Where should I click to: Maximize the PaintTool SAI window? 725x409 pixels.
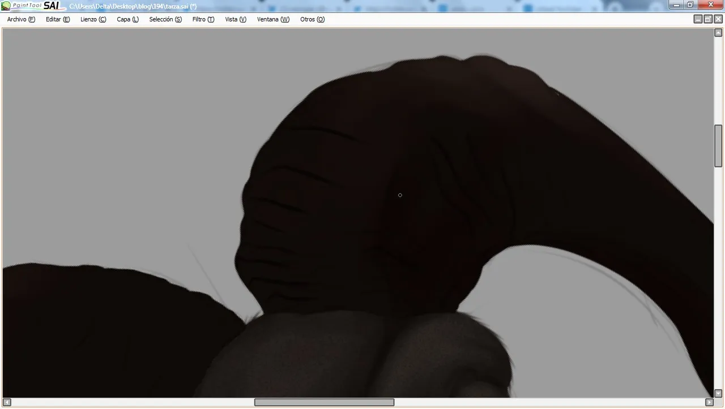coord(690,5)
